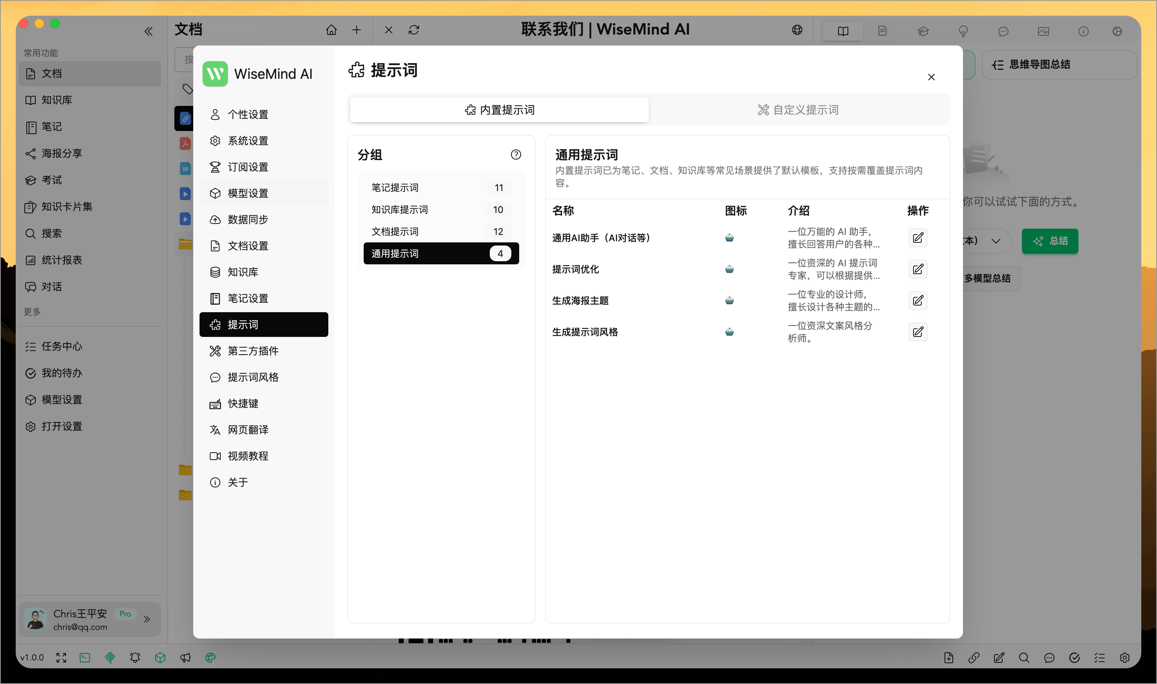Open the color palette icon in the status bar
This screenshot has width=1157, height=684.
211,658
